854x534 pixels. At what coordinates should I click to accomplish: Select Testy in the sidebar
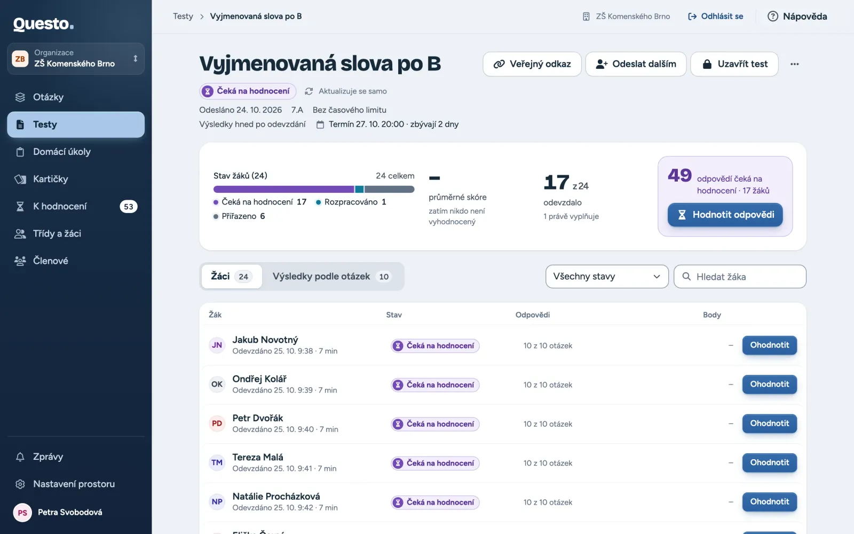click(76, 124)
